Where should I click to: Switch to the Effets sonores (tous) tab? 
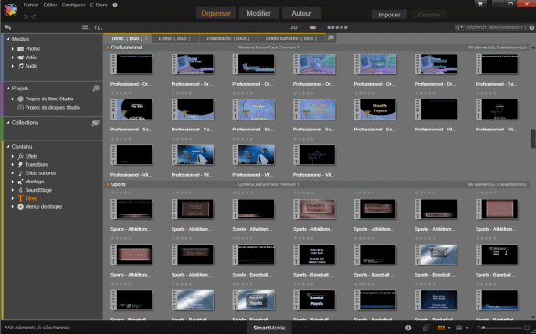coord(291,38)
